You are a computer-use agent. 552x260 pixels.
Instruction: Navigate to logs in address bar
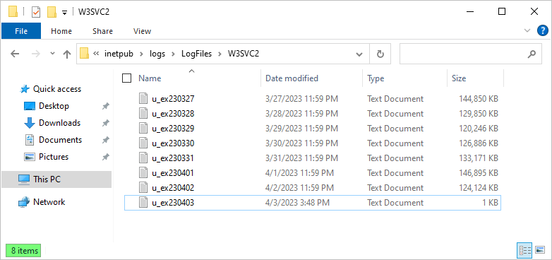[157, 54]
